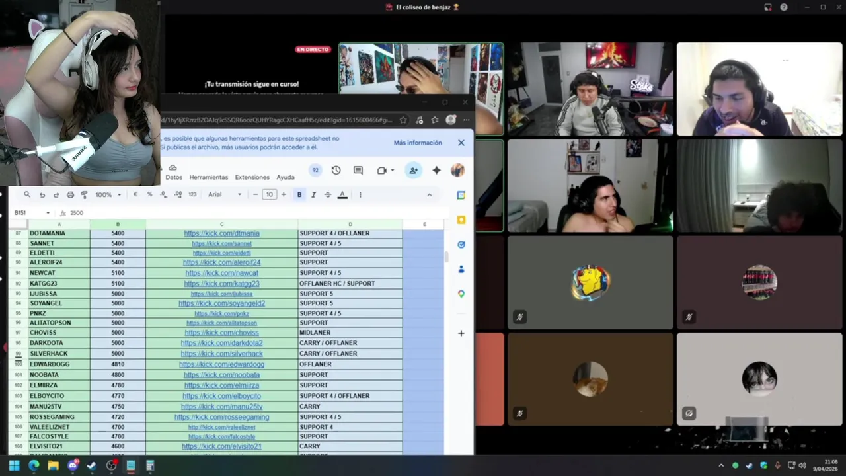Open Contacts side panel icon
Screen dimensions: 846x476
pos(461,269)
